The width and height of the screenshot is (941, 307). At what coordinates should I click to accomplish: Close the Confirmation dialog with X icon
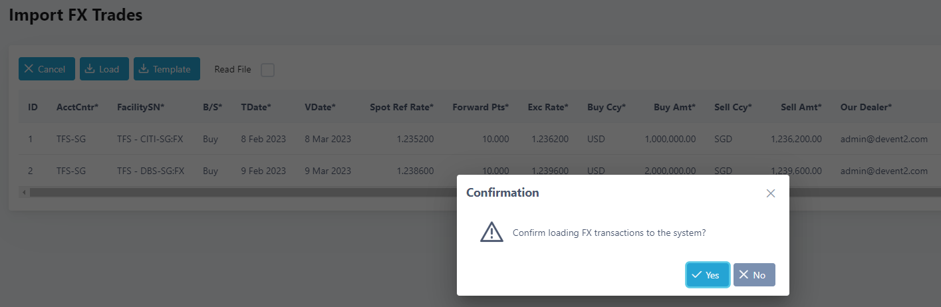click(x=771, y=193)
